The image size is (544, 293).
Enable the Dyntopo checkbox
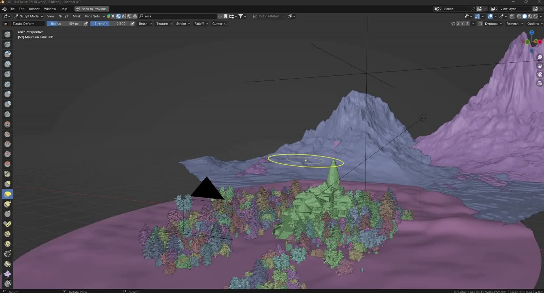[480, 24]
